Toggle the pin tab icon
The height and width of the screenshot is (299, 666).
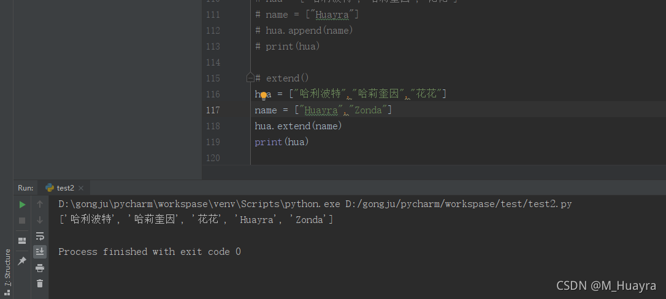(22, 261)
